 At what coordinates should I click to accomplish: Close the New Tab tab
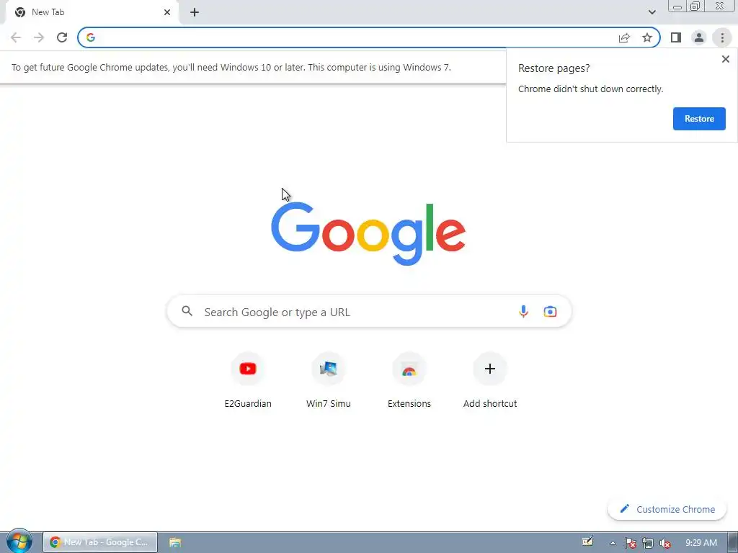tap(167, 12)
